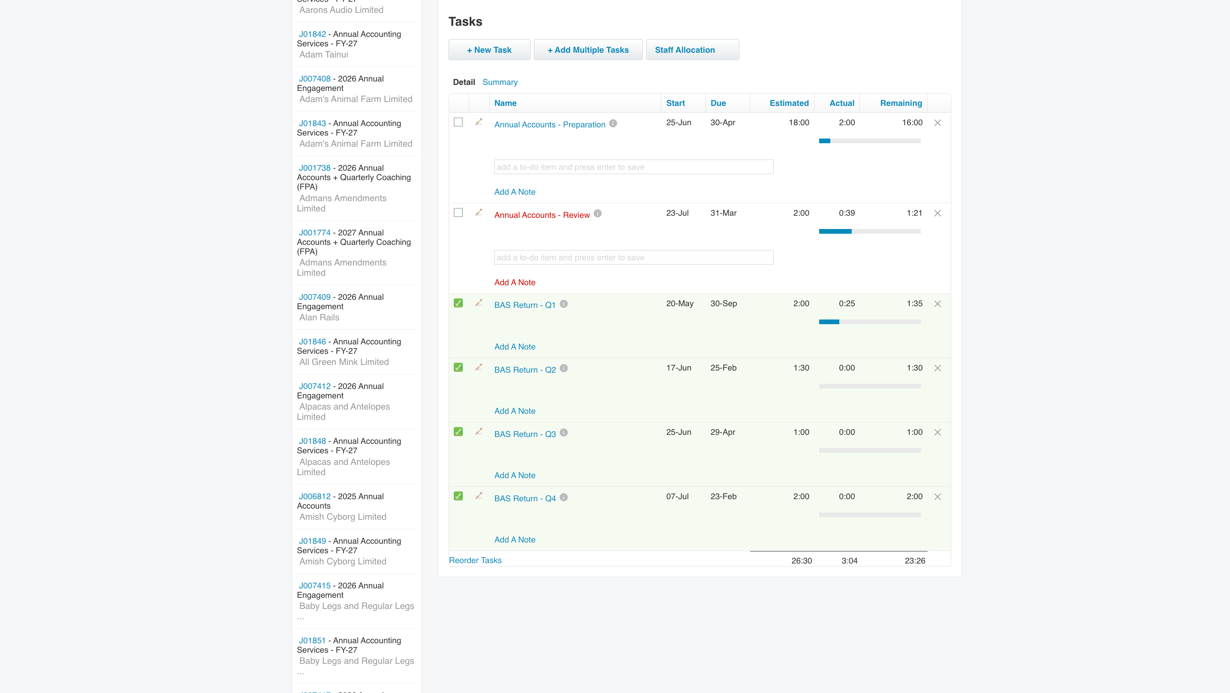
Task: Click progress bar for Annual Accounts - Review
Action: (x=869, y=231)
